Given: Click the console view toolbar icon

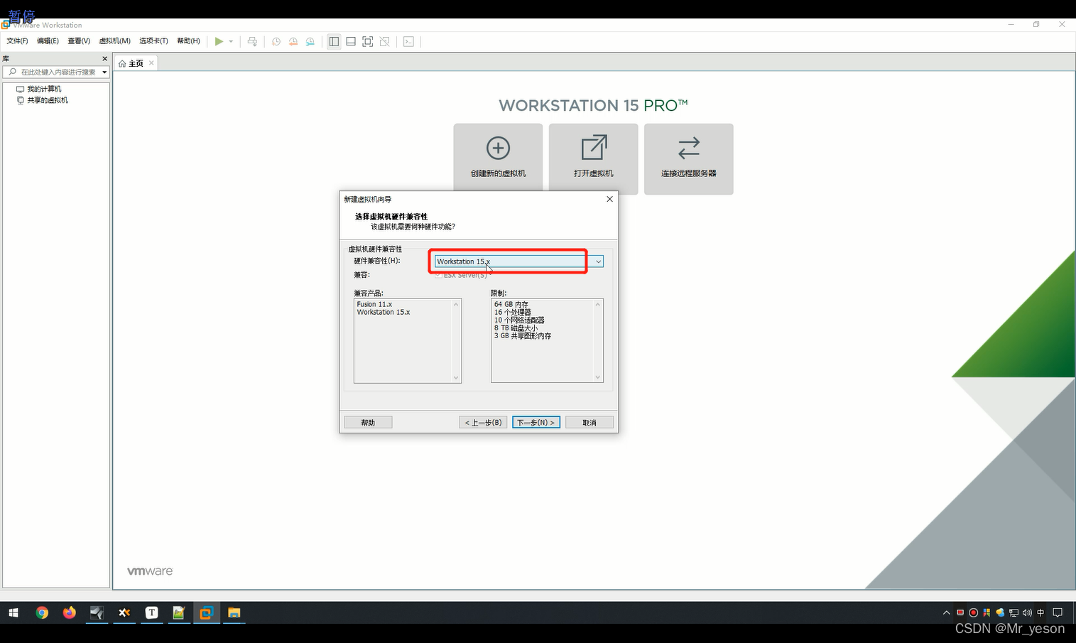Looking at the screenshot, I should point(408,41).
